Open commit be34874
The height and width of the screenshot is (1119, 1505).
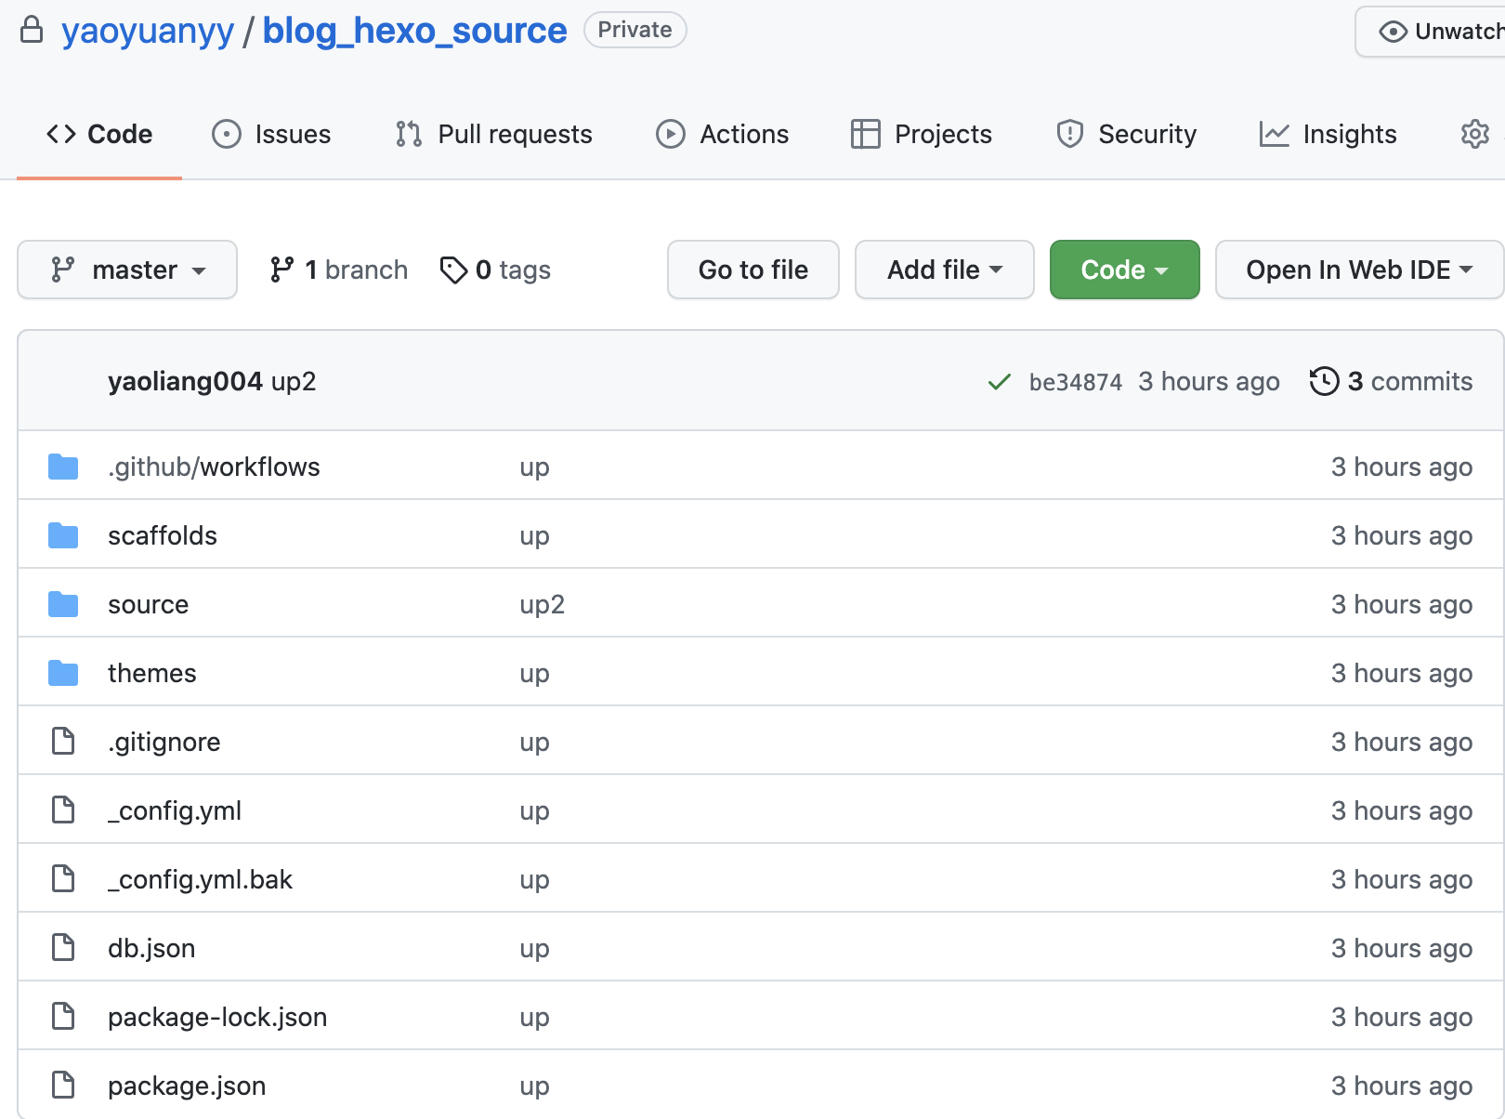[1076, 382]
